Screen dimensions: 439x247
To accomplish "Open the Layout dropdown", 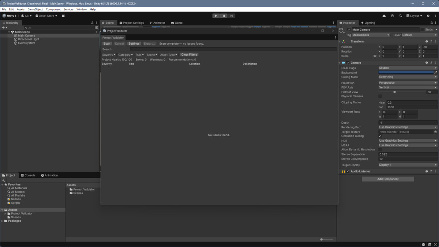I will coord(414,16).
